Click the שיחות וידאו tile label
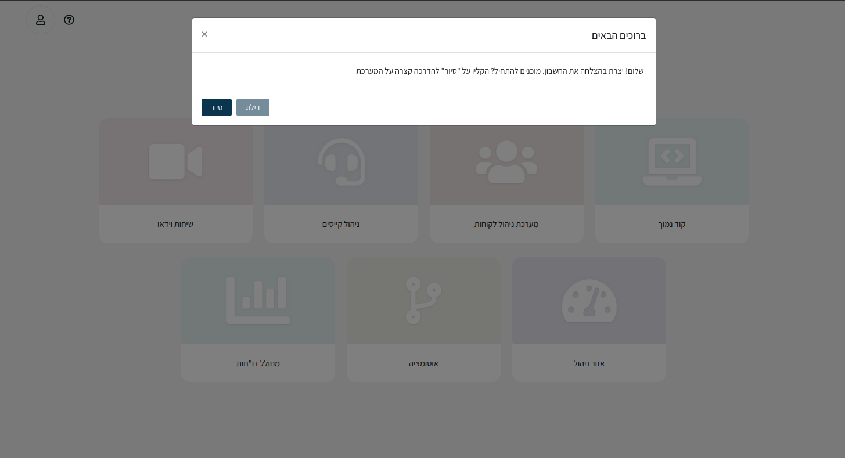The width and height of the screenshot is (845, 458). (x=175, y=224)
